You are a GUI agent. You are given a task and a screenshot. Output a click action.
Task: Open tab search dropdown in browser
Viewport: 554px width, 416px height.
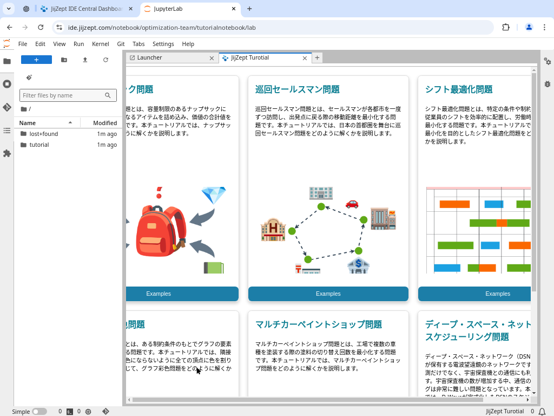point(9,9)
